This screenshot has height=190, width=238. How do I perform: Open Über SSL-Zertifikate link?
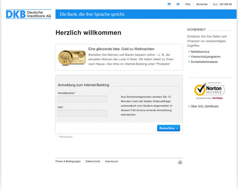204,106
